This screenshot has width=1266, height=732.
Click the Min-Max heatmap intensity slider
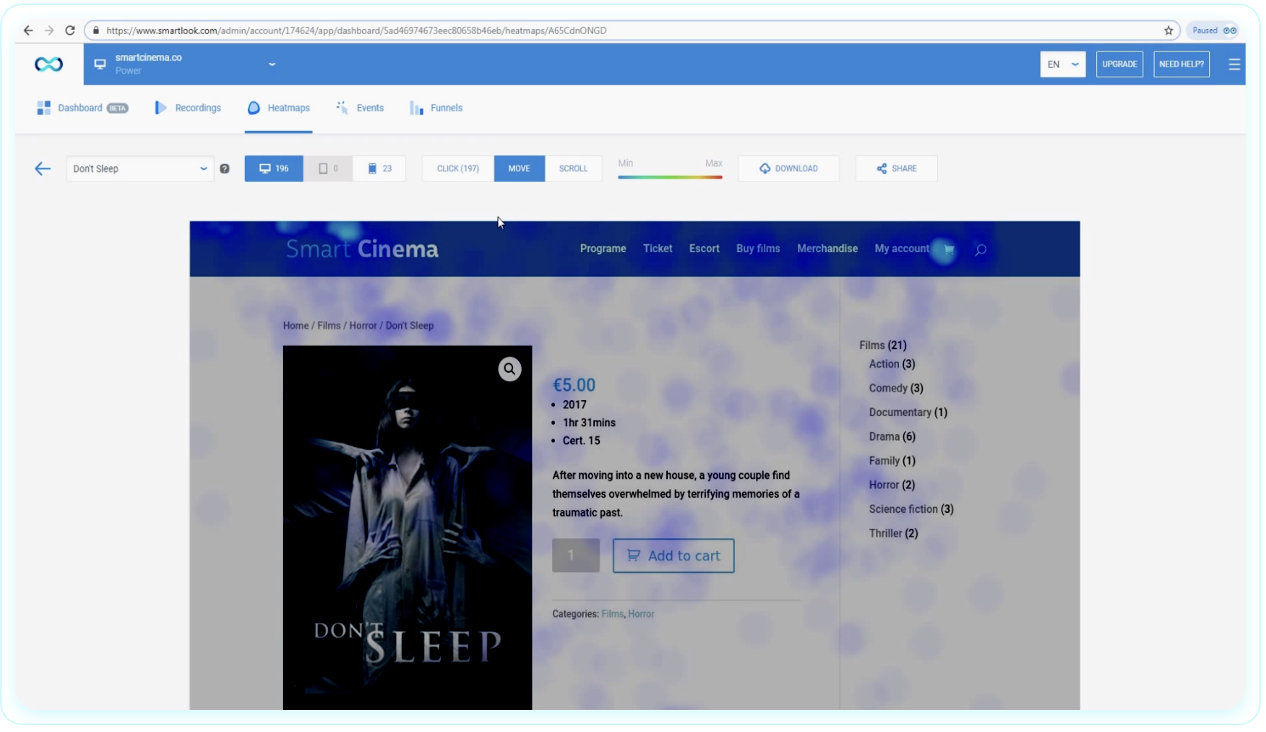tap(670, 177)
